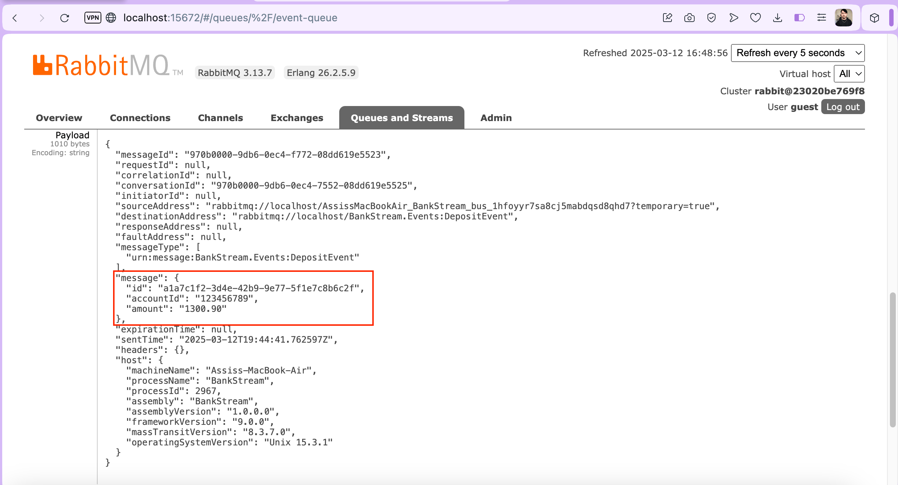Click the RabbitMQ 3.13.7 version badge
Viewport: 898px width, 485px height.
click(235, 73)
